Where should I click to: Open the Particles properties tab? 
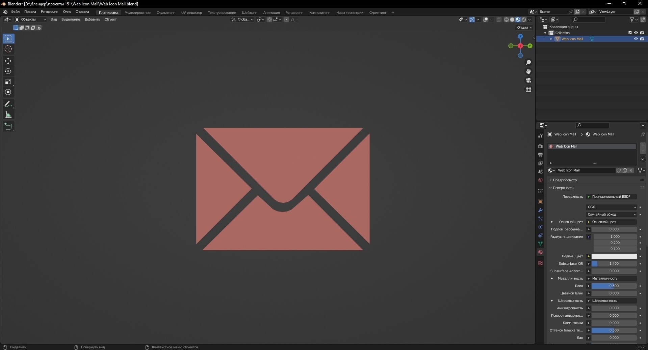(x=540, y=219)
